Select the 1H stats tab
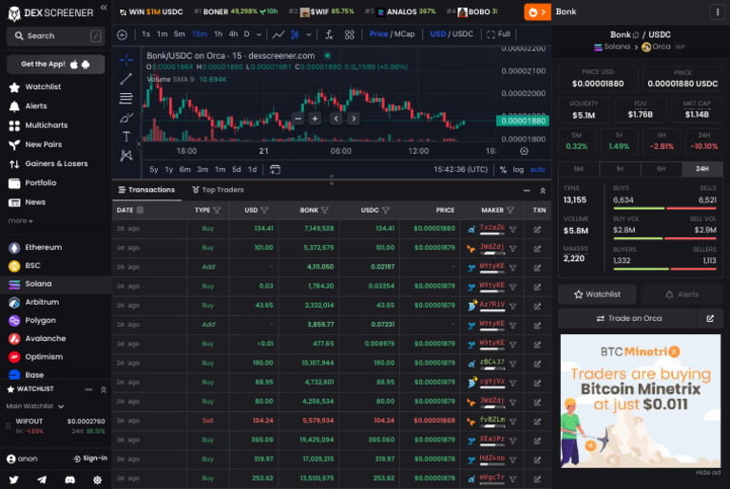 tap(620, 169)
